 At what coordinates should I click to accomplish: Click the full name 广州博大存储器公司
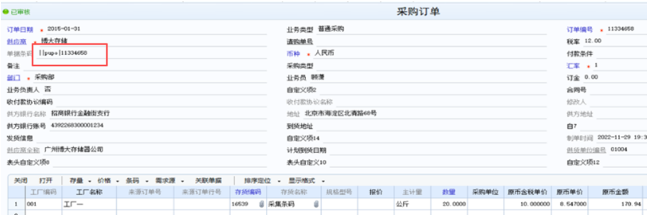(x=73, y=150)
